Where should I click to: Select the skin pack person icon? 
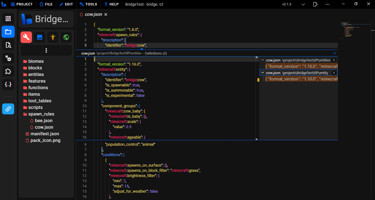coord(53,37)
